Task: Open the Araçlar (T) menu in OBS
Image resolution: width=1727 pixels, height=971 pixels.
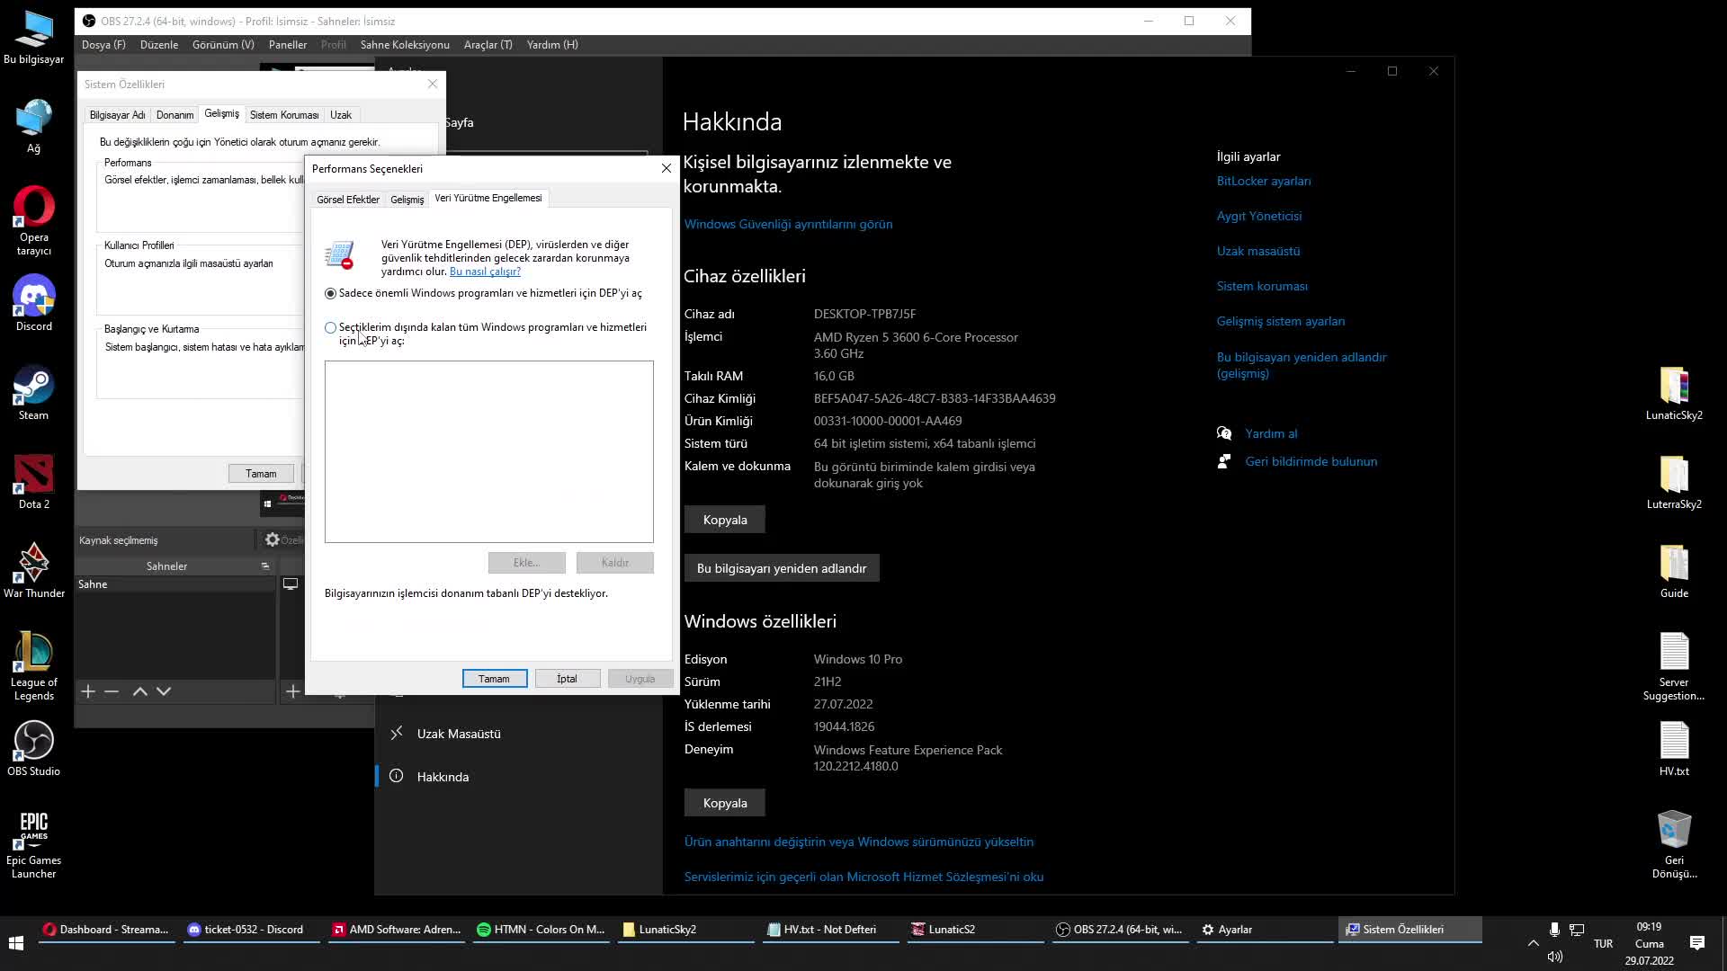Action: pos(488,45)
